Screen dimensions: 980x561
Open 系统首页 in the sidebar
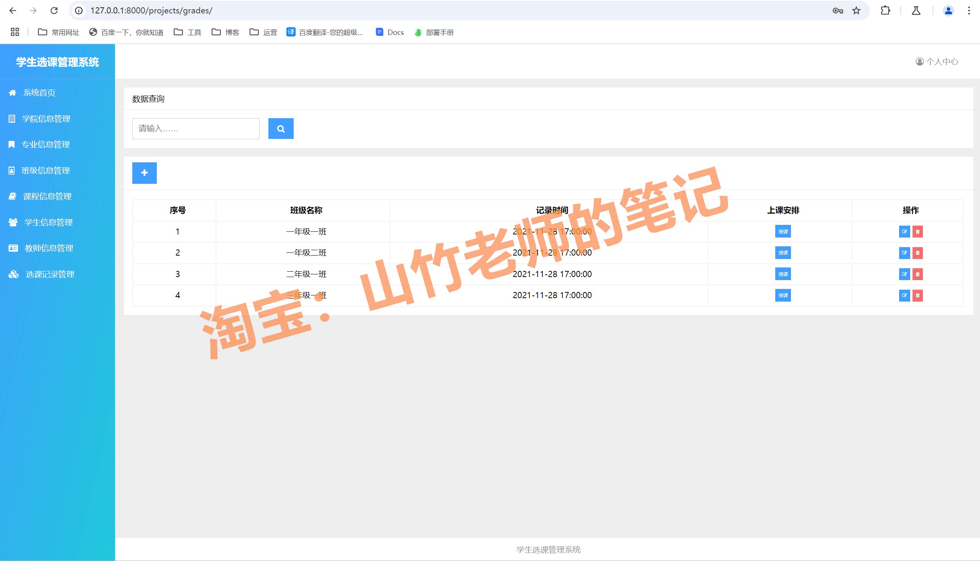pos(39,93)
